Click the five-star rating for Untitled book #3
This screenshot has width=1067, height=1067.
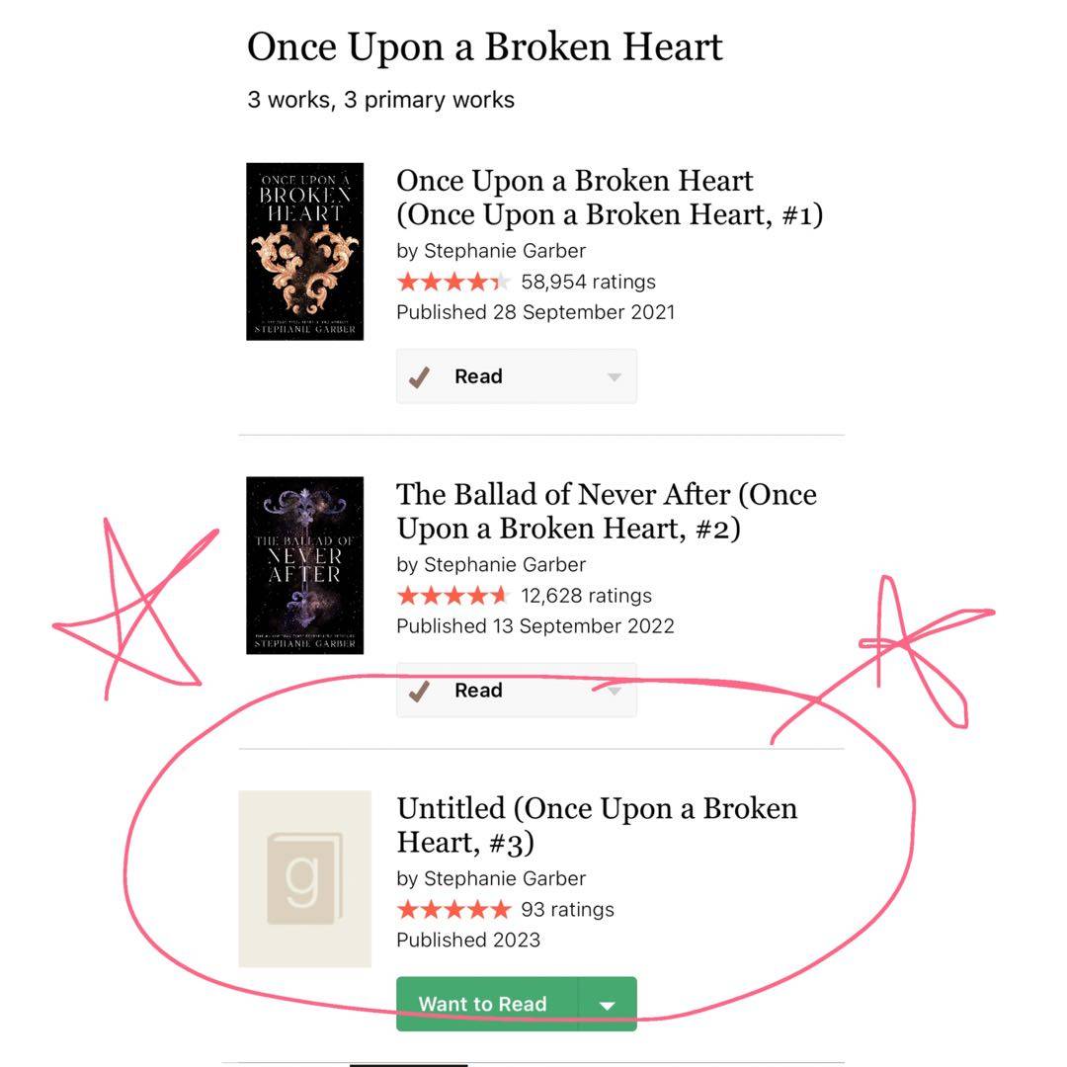click(x=453, y=909)
